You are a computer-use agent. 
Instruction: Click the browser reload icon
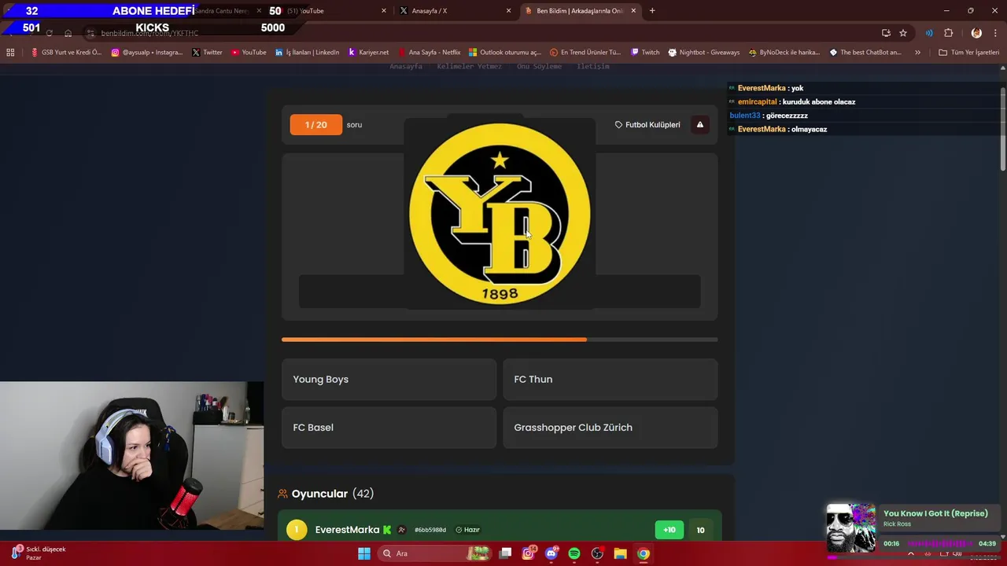coord(49,33)
